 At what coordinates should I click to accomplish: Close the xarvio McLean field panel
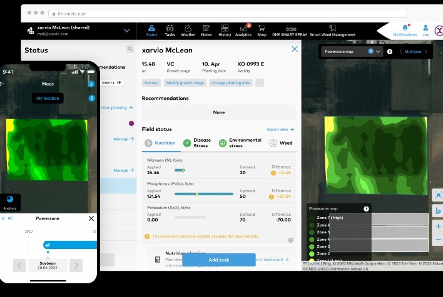pos(294,49)
